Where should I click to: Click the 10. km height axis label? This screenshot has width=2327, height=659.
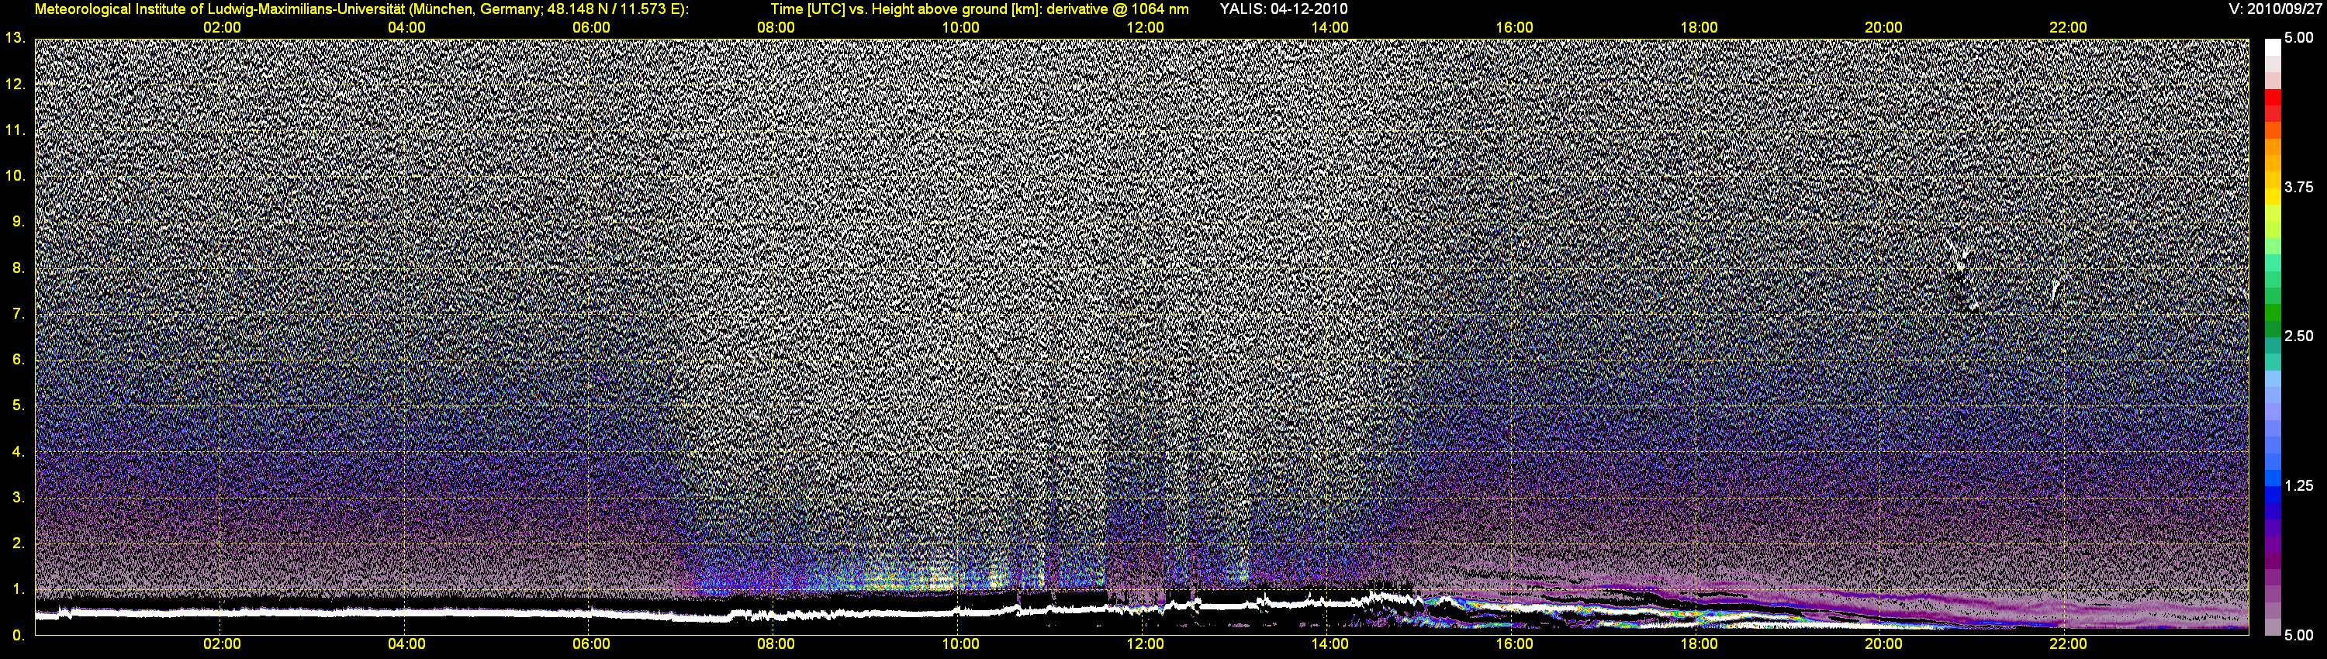coord(16,176)
